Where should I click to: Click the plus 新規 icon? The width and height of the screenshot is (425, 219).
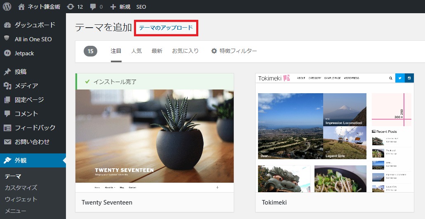click(x=113, y=7)
